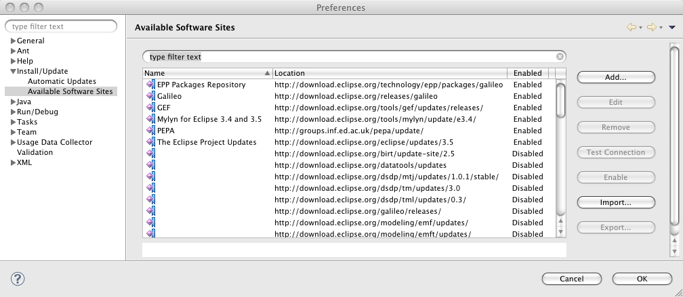
Task: Click the Galileo row site icon
Action: coord(150,96)
